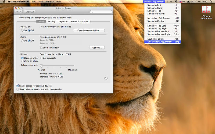
Task: Switch to the Hearing tab
Action: [52, 21]
